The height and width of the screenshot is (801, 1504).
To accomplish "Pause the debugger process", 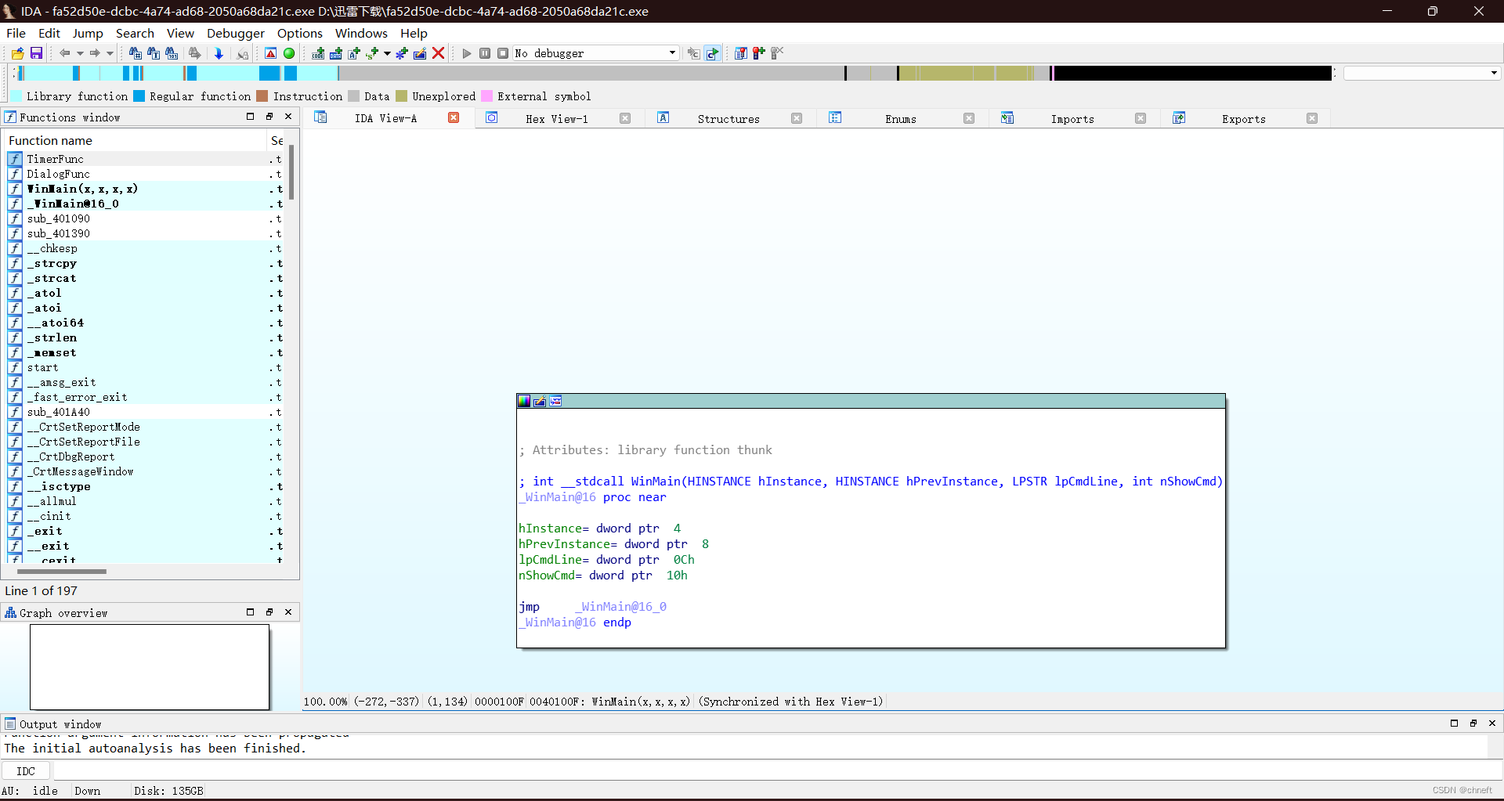I will tap(485, 53).
